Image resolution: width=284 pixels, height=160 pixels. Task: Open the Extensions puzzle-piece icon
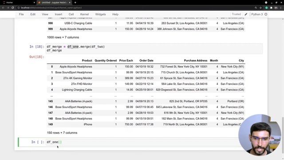coord(271,8)
